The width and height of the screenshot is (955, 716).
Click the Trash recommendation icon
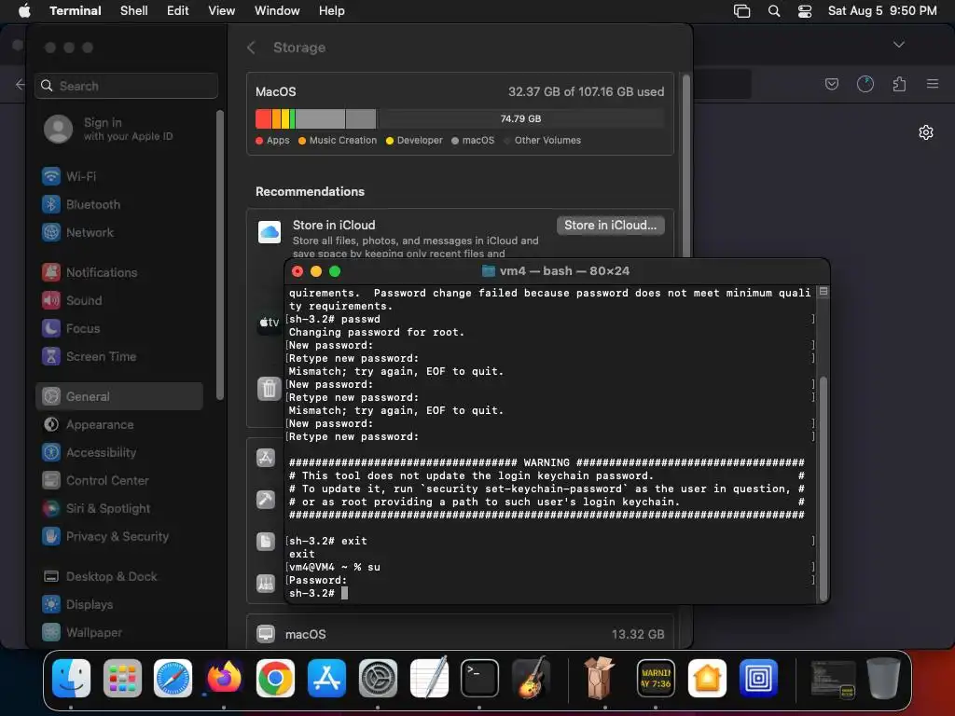[x=270, y=389]
